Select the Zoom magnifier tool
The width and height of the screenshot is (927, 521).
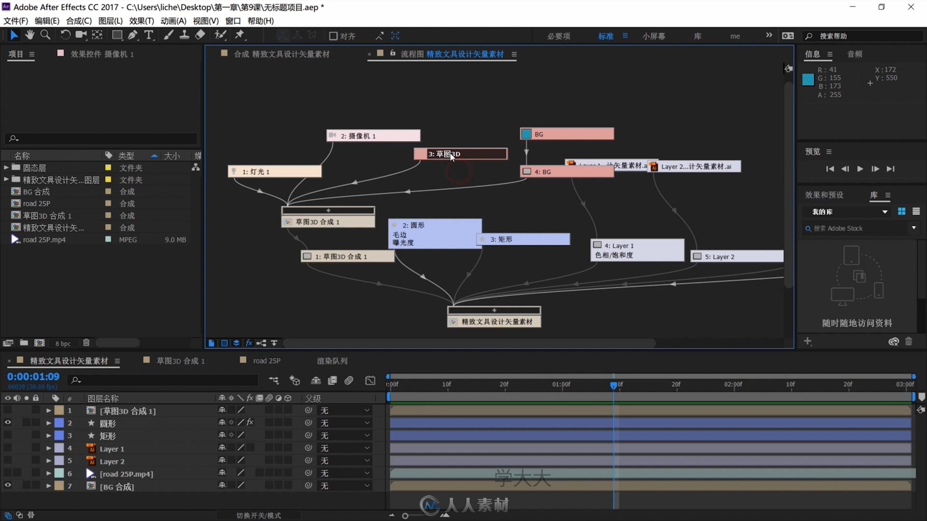(45, 35)
